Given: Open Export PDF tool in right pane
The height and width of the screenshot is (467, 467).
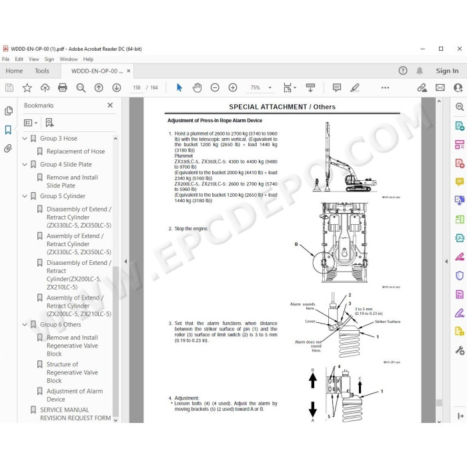Looking at the screenshot, I should coord(460,126).
